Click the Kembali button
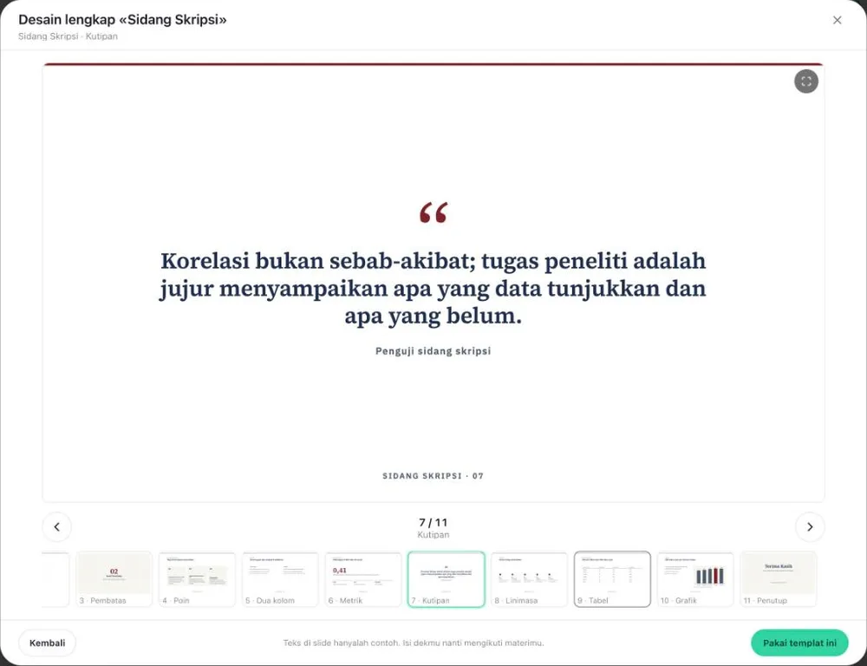 click(47, 643)
